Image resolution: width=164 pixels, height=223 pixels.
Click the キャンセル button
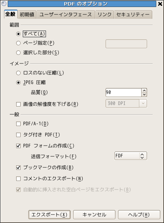pyautogui.click(x=94, y=215)
